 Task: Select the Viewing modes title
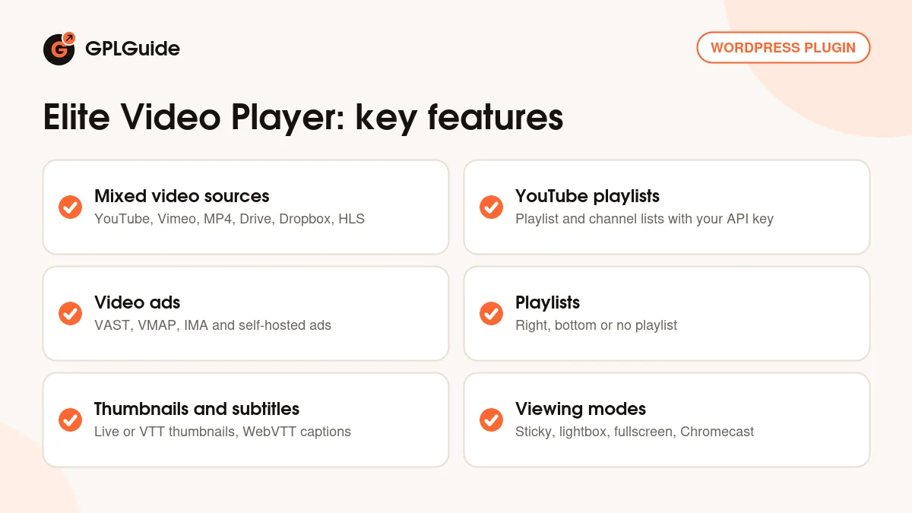point(581,409)
